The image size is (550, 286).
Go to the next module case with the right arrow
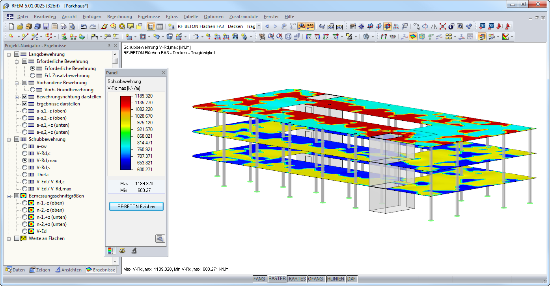276,27
